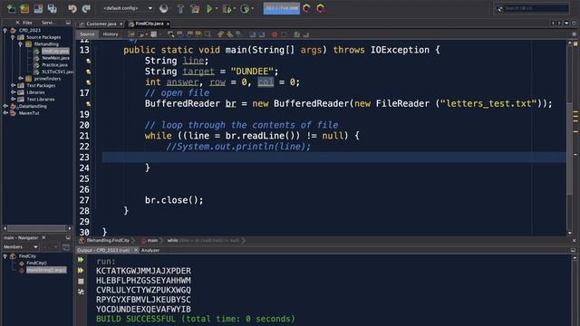This screenshot has width=580, height=326.
Task: Open the default config dropdown
Action: click(127, 8)
